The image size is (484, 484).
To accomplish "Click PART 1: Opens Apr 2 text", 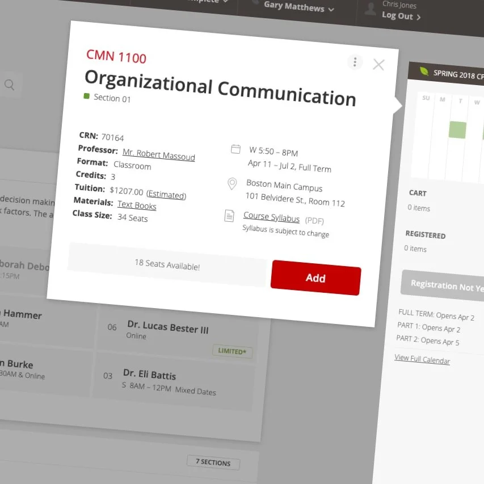I will (429, 327).
